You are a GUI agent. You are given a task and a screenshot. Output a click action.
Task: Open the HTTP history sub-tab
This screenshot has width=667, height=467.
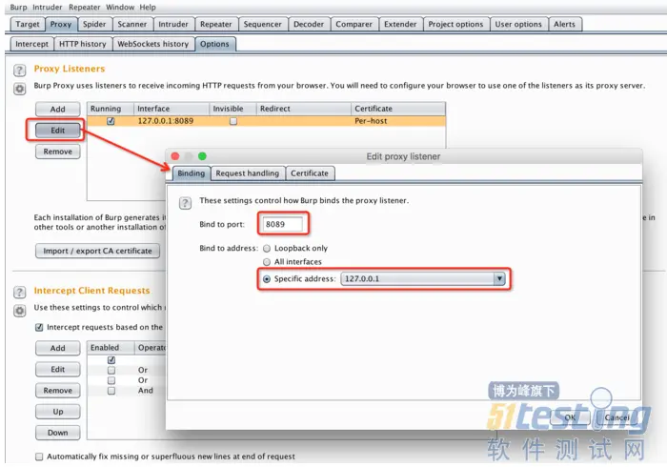[x=83, y=44]
